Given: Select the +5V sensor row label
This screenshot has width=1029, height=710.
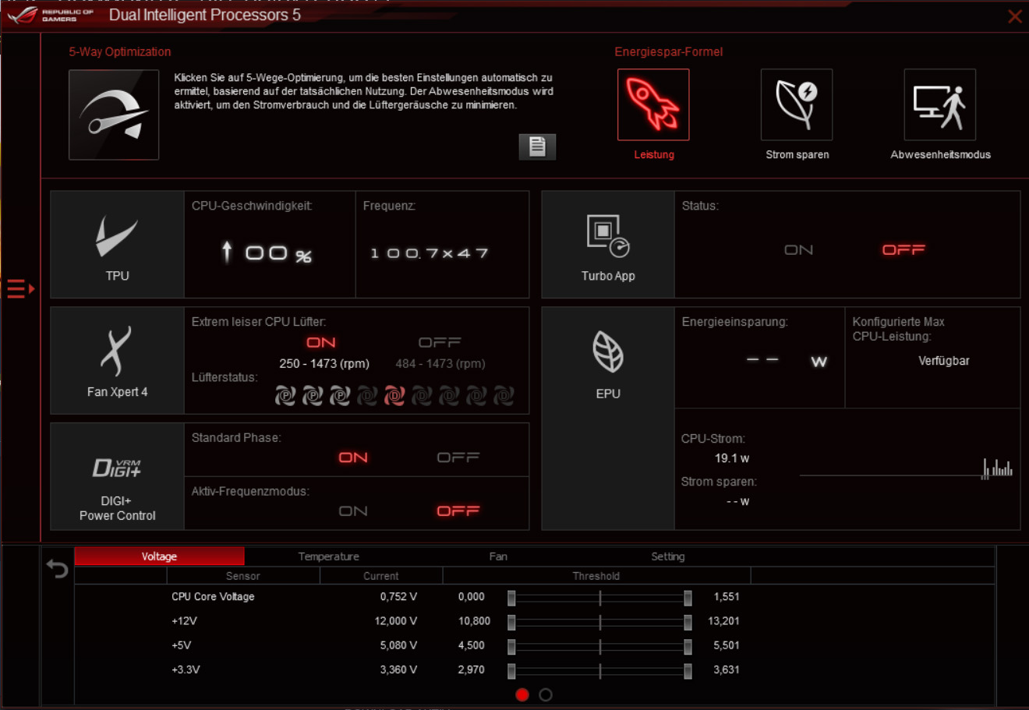Looking at the screenshot, I should pos(182,645).
